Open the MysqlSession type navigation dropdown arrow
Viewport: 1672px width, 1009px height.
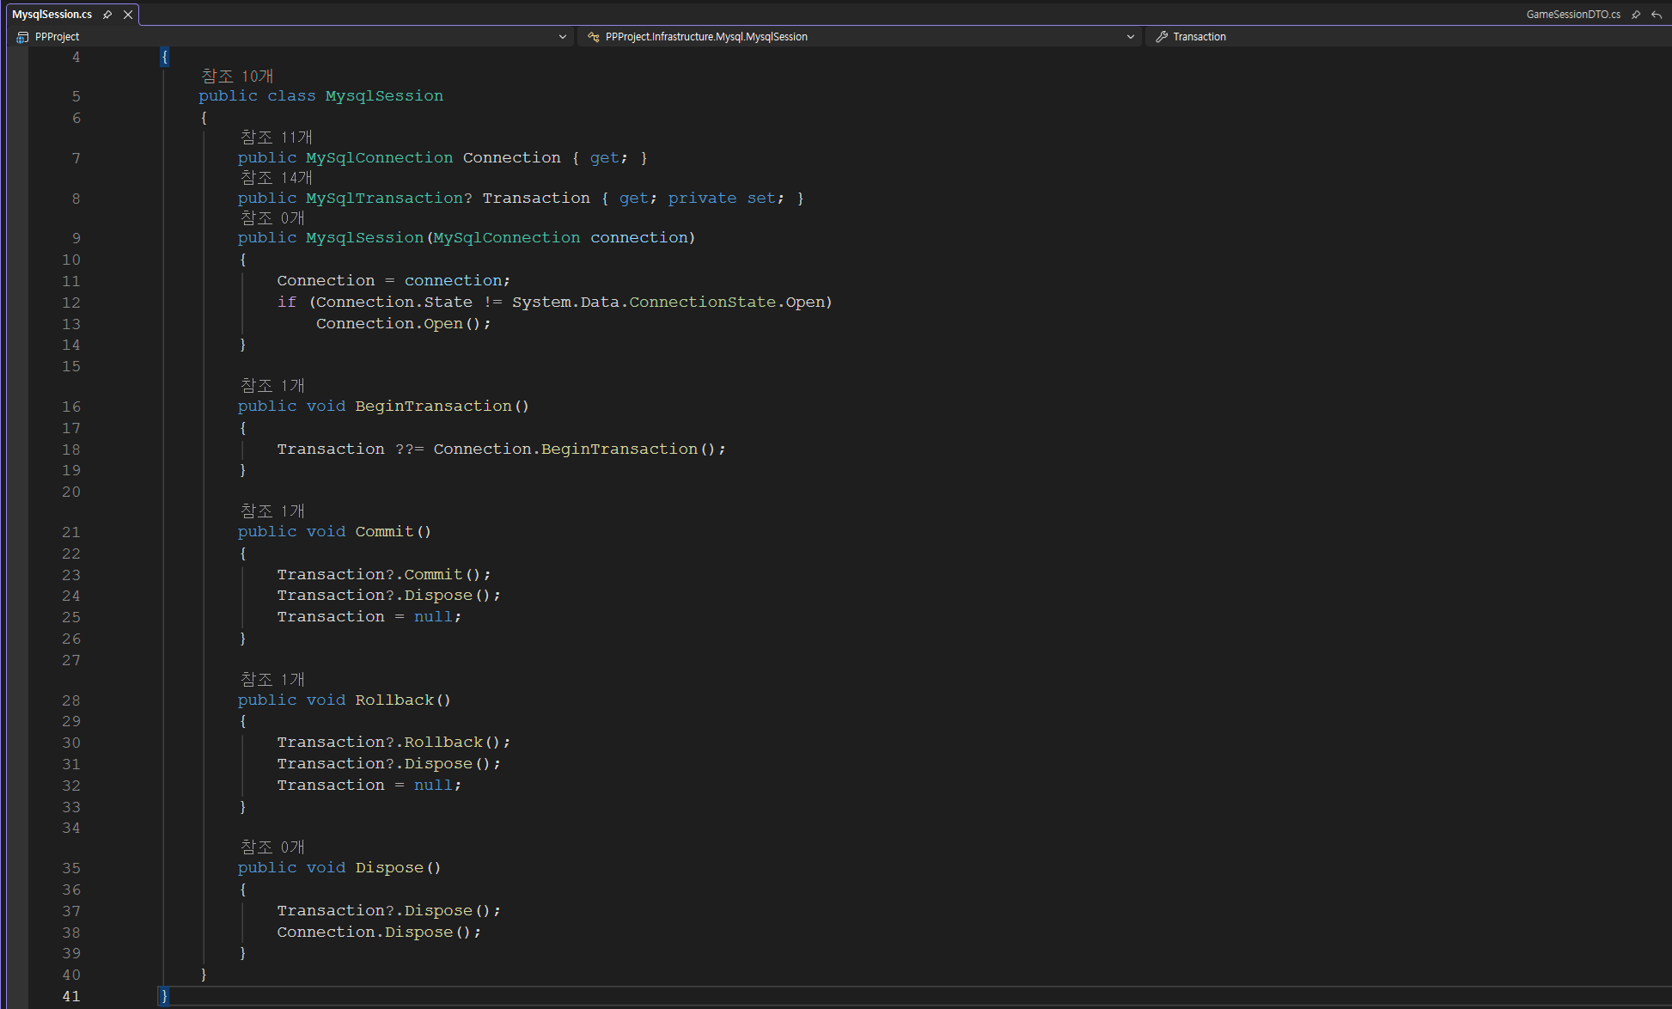point(1131,37)
